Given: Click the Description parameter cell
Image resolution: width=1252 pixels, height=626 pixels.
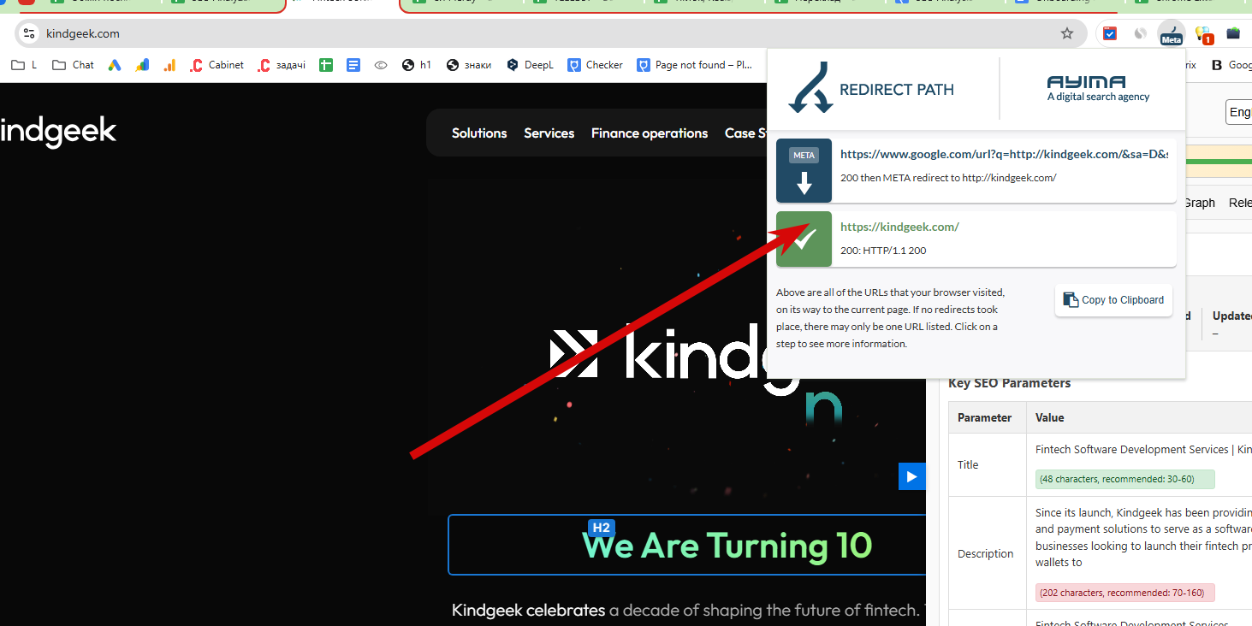Looking at the screenshot, I should coord(987,553).
